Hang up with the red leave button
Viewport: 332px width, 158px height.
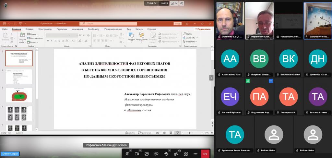pyautogui.click(x=205, y=154)
